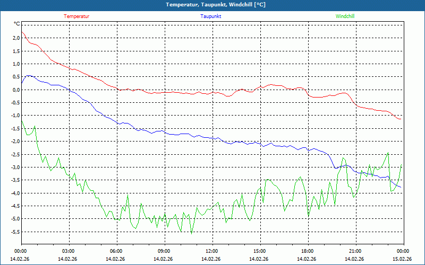The height and width of the screenshot is (265, 425).
Task: Click the 15.02.26 date label
Action: point(402,259)
